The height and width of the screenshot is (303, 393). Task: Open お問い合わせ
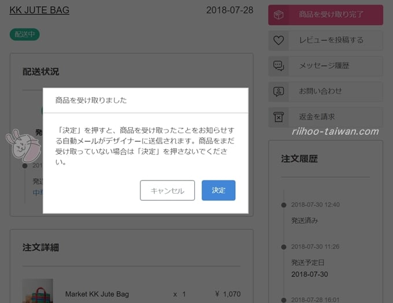pos(325,91)
